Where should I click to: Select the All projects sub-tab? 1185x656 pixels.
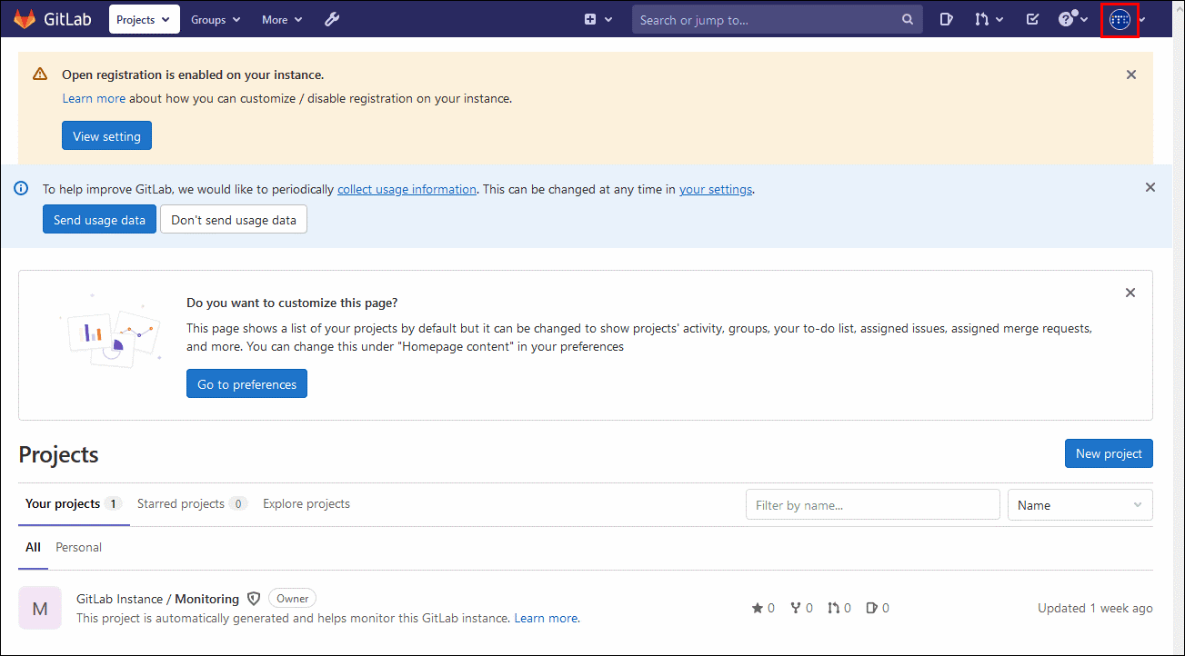(x=33, y=547)
